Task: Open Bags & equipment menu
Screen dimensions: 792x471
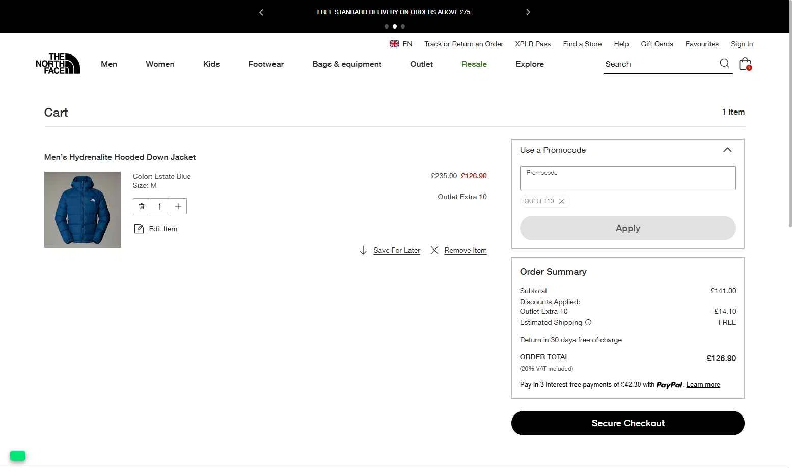Action: [x=347, y=64]
